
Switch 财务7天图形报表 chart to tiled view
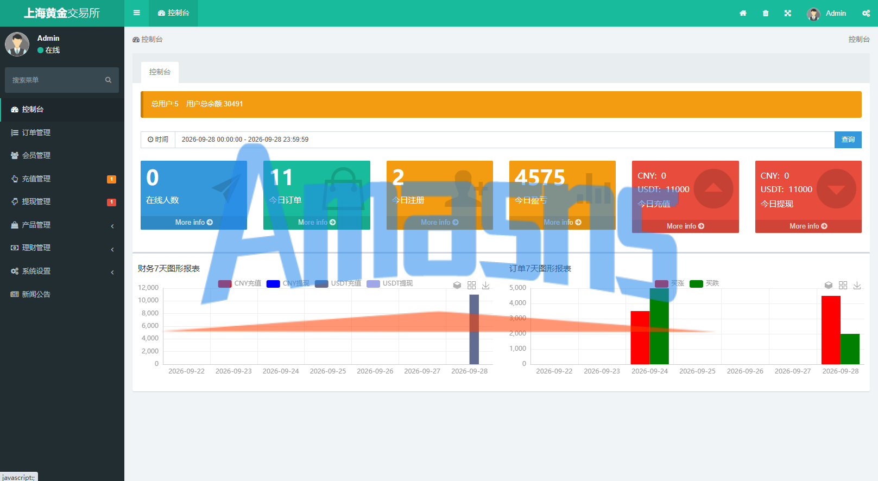[471, 286]
